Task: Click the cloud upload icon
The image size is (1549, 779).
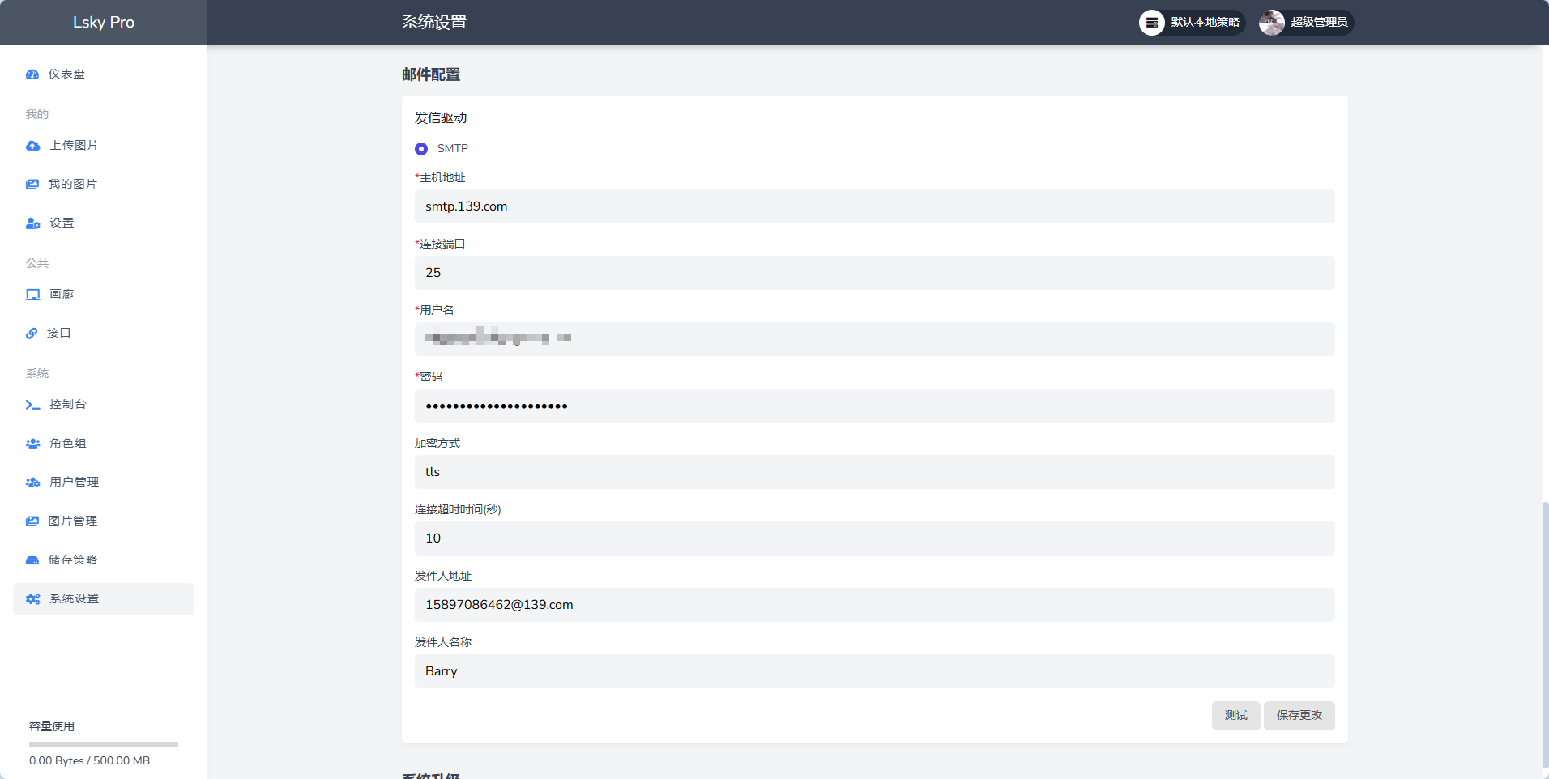Action: (x=32, y=146)
